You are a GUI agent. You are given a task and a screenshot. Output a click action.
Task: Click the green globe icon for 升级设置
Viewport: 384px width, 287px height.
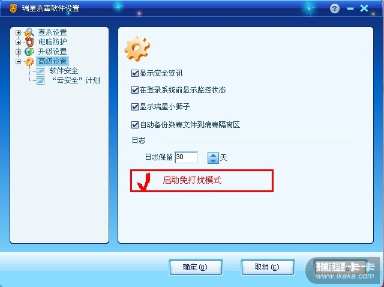coord(29,52)
